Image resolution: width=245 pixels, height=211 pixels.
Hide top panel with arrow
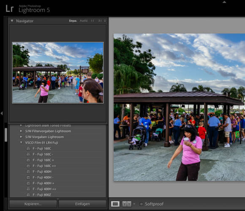[x=224, y=2]
